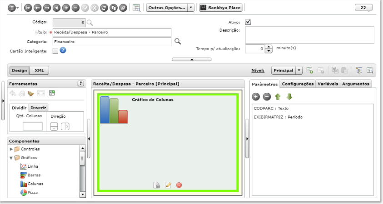Expand the hidden far-left panel arrow
The image size is (383, 204).
[x=3, y=101]
